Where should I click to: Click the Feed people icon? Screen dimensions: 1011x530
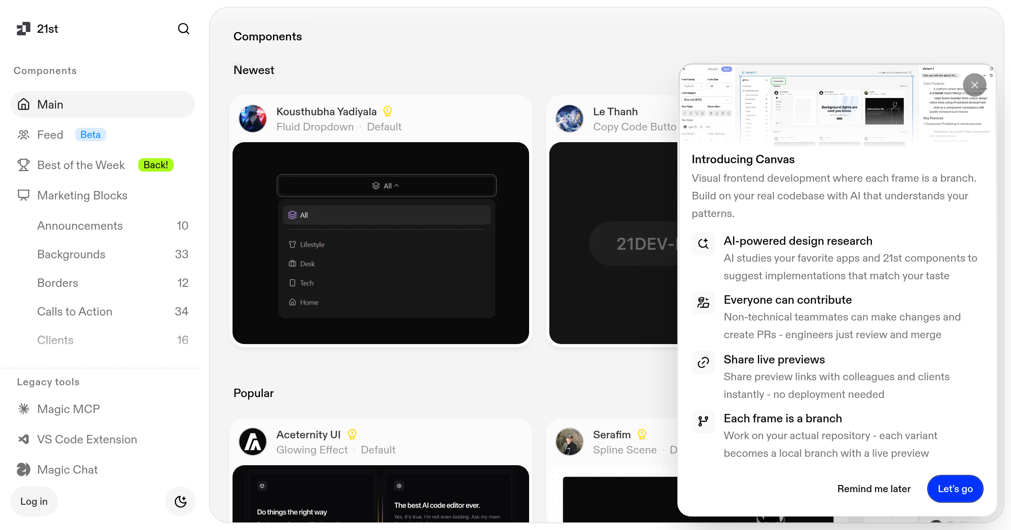[24, 135]
